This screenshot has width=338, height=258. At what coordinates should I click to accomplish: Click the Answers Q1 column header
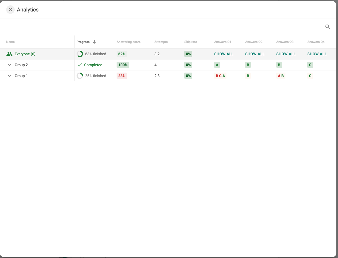tap(223, 42)
